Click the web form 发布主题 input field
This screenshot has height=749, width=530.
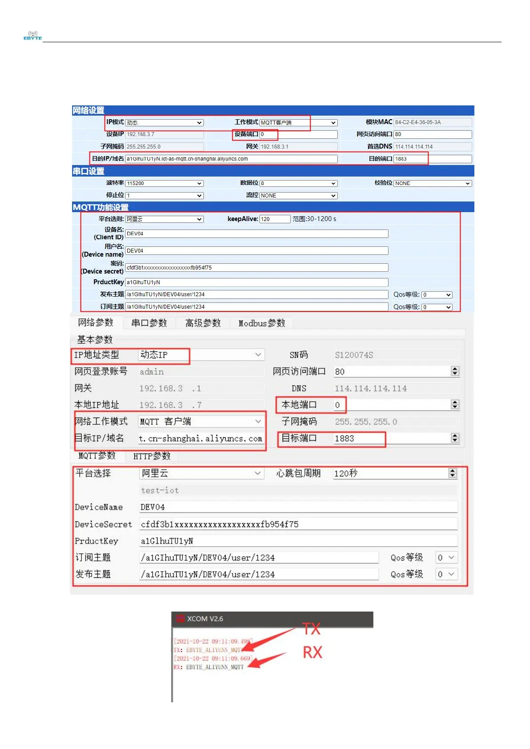coord(257,294)
